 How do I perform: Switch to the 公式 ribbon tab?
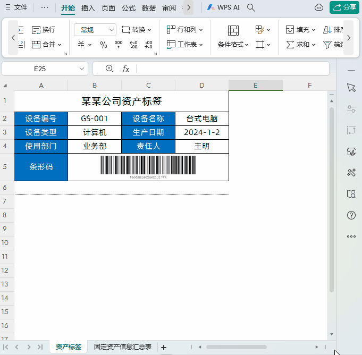click(129, 8)
